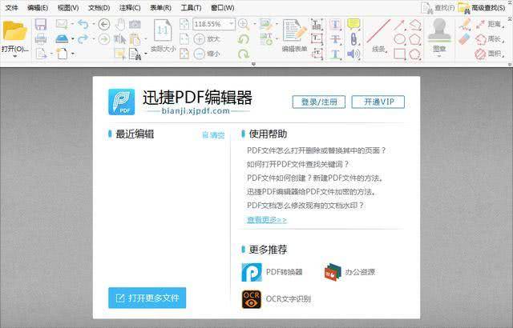Viewport: 513px width, 328px height.
Task: Click the Print icon
Action: 41,38
